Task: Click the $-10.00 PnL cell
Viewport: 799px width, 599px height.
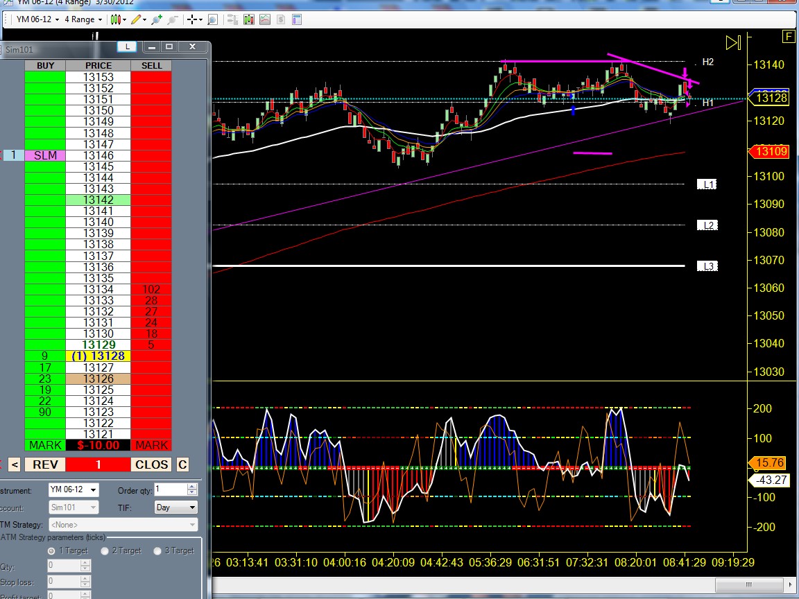Action: pyautogui.click(x=98, y=445)
